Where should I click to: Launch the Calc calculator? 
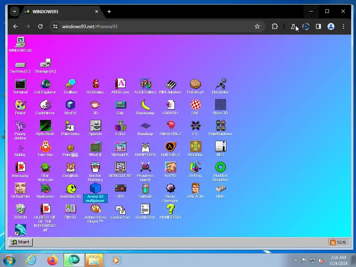(120, 107)
